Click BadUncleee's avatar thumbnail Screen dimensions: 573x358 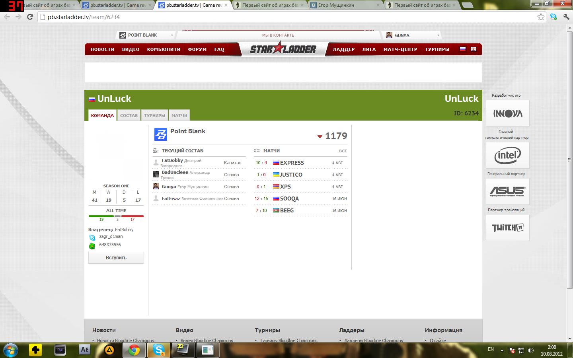[156, 174]
